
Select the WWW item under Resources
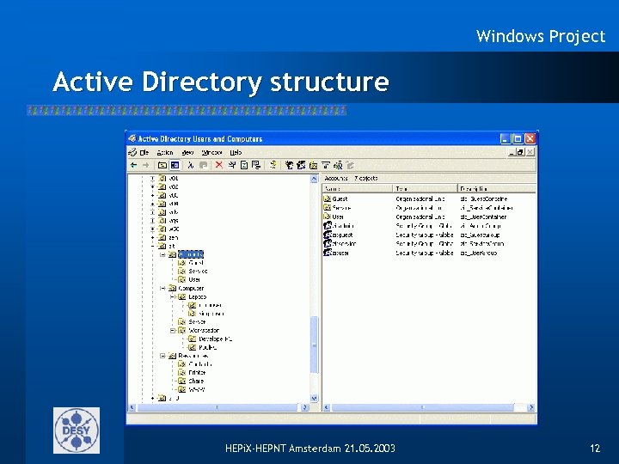(197, 390)
